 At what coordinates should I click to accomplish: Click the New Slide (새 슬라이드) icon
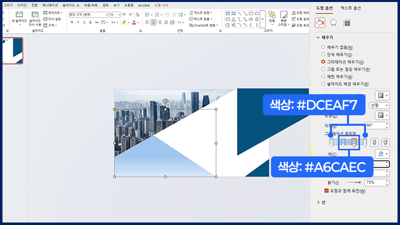click(x=19, y=15)
